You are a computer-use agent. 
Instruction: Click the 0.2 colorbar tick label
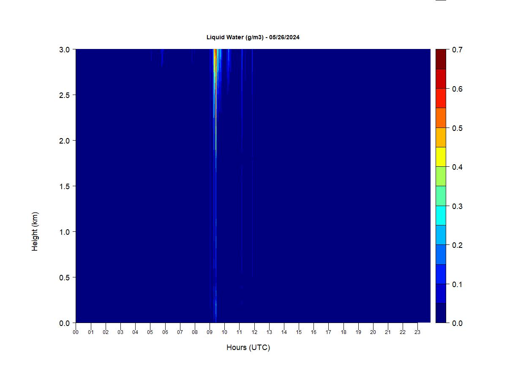click(x=457, y=245)
